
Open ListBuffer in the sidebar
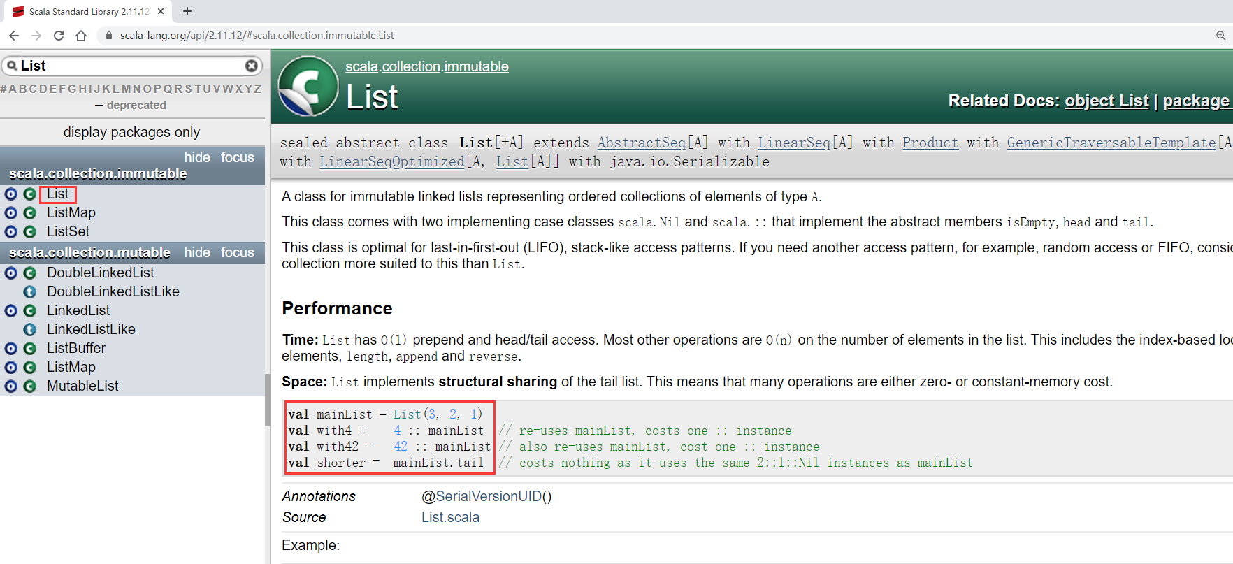tap(76, 348)
